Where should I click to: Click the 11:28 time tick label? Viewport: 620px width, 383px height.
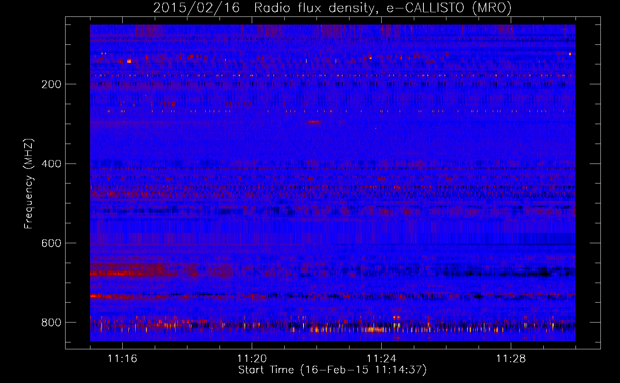pyautogui.click(x=511, y=358)
